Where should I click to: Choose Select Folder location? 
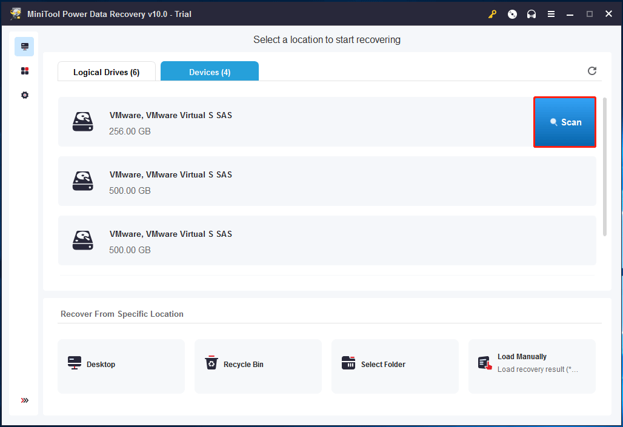click(395, 366)
